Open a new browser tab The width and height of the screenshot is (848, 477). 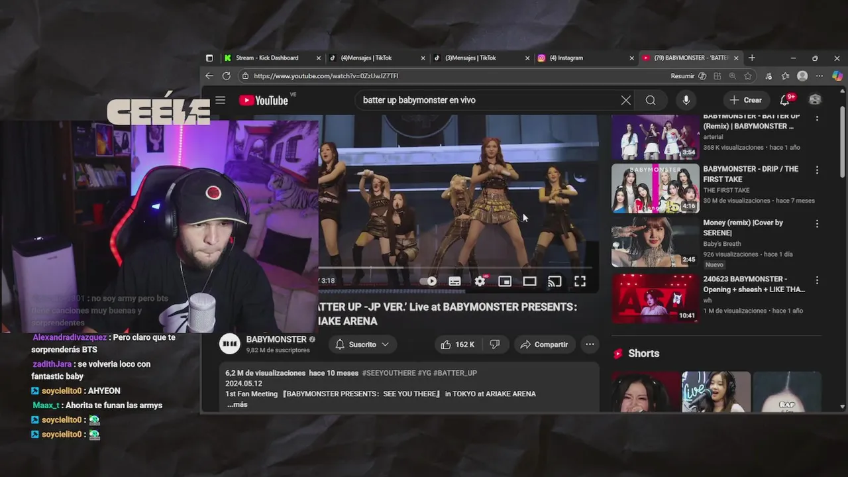pos(752,58)
